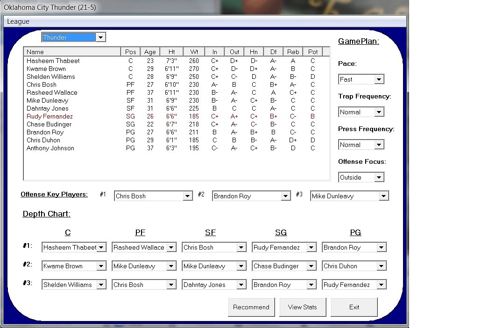Sort roster by Wt column header
The image size is (495, 328).
click(x=194, y=52)
